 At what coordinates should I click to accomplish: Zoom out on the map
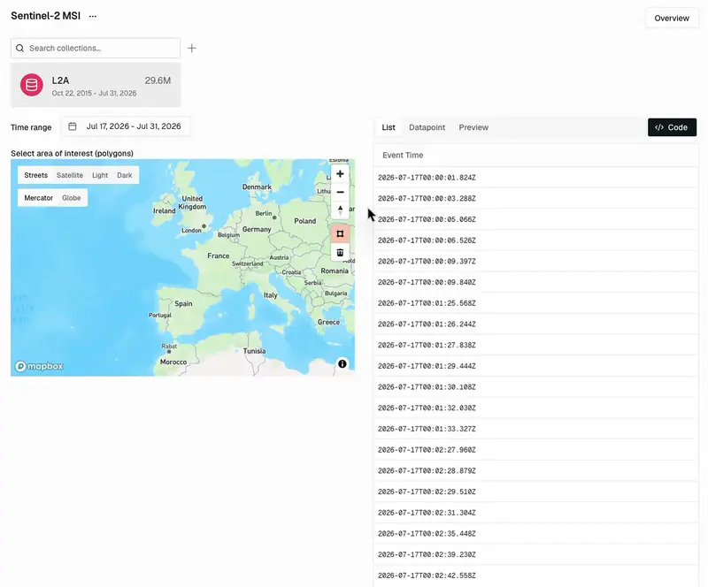(x=340, y=192)
